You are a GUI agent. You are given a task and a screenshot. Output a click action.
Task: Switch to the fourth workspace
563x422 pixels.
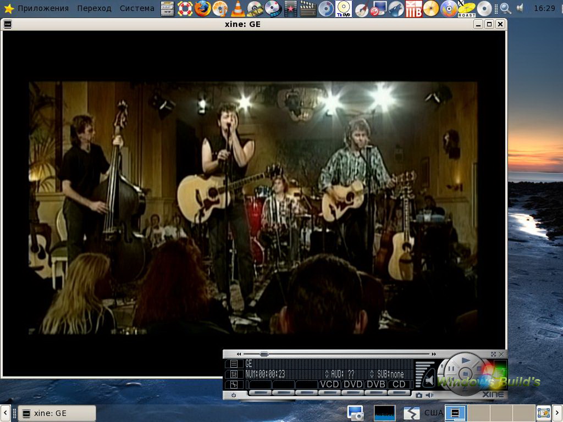tap(523, 413)
